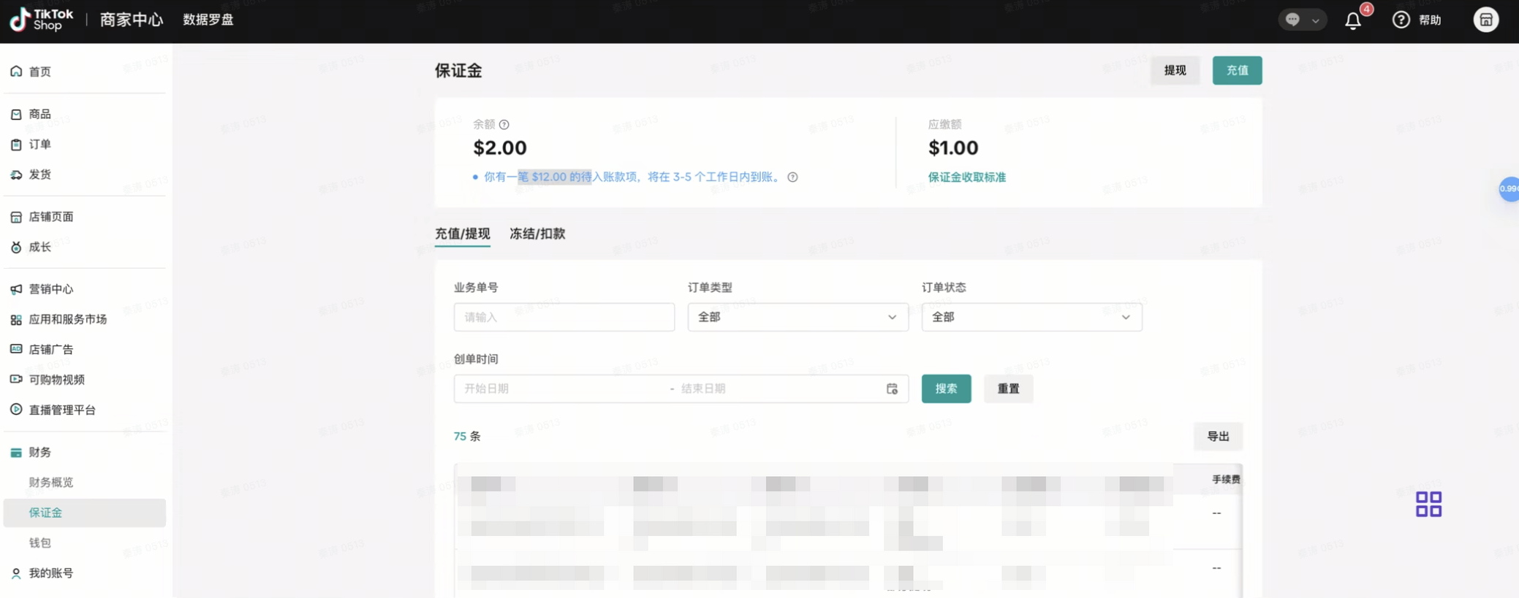Select the 充值/提现 tab
The width and height of the screenshot is (1519, 598).
coord(462,234)
